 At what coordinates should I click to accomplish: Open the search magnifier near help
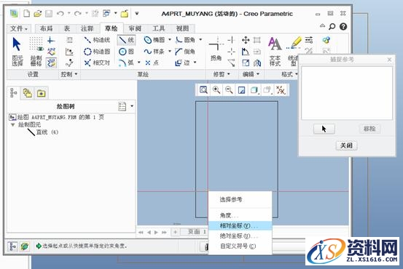pos(332,26)
